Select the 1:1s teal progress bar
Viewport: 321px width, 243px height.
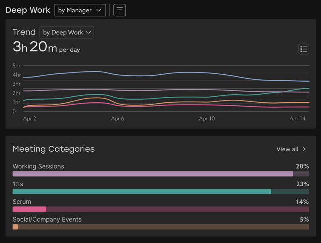161,191
